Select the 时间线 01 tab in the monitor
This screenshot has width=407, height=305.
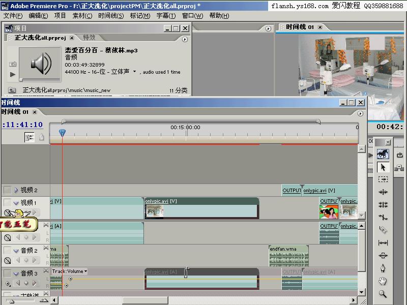pos(300,27)
